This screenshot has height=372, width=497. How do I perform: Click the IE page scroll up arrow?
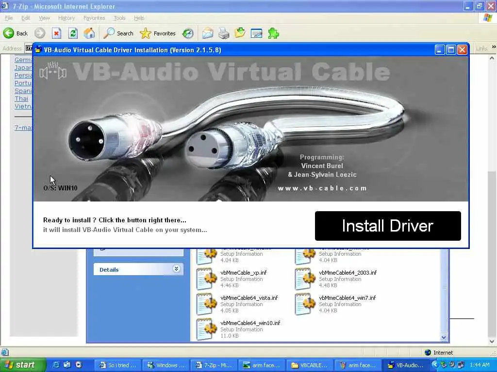492,58
